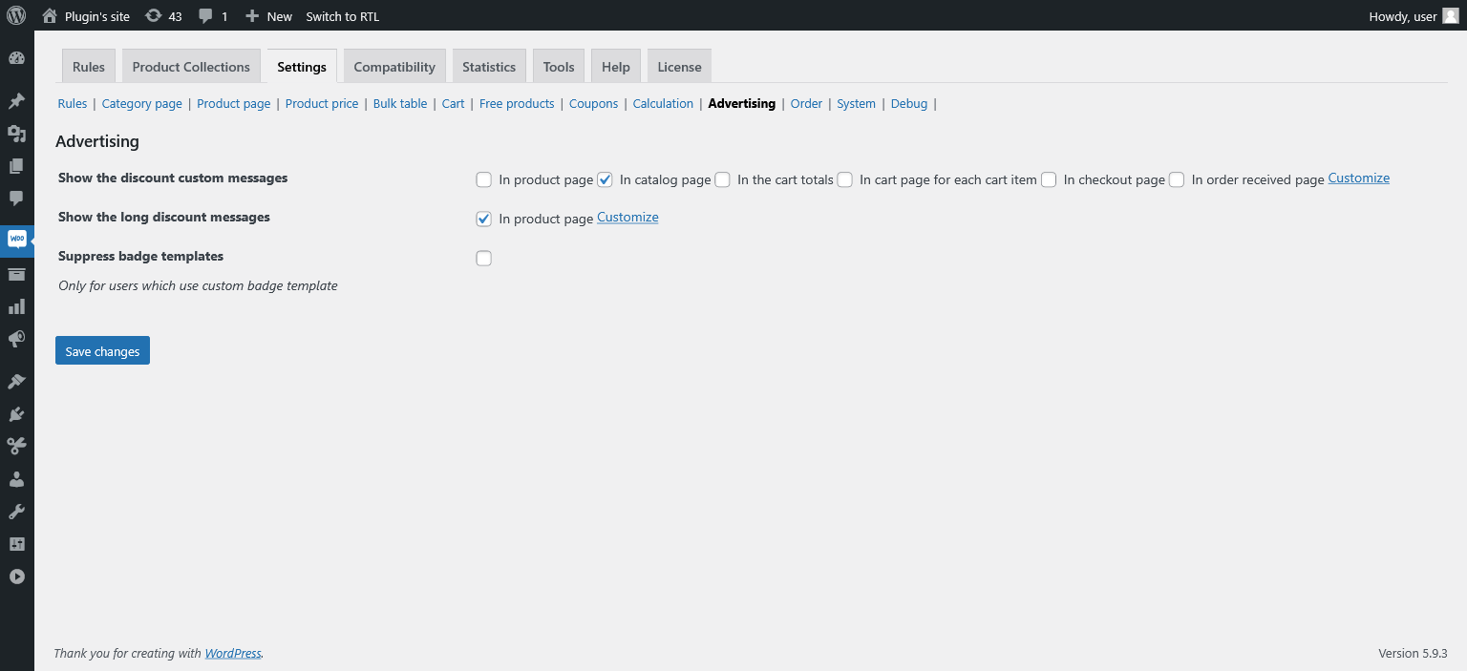The image size is (1467, 671).
Task: Click Switch to RTL in admin bar
Action: point(342,16)
